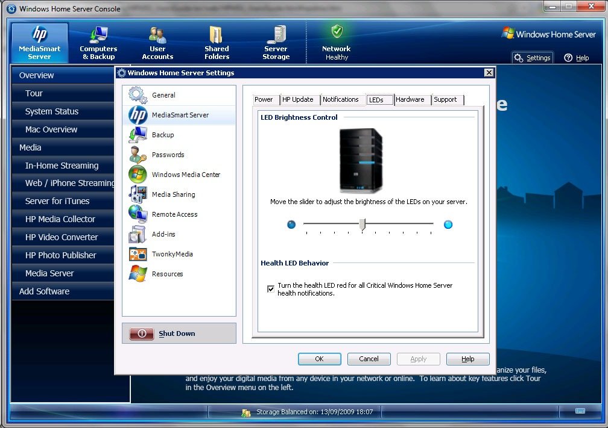Open Web / iPhone Streaming item

coord(63,183)
